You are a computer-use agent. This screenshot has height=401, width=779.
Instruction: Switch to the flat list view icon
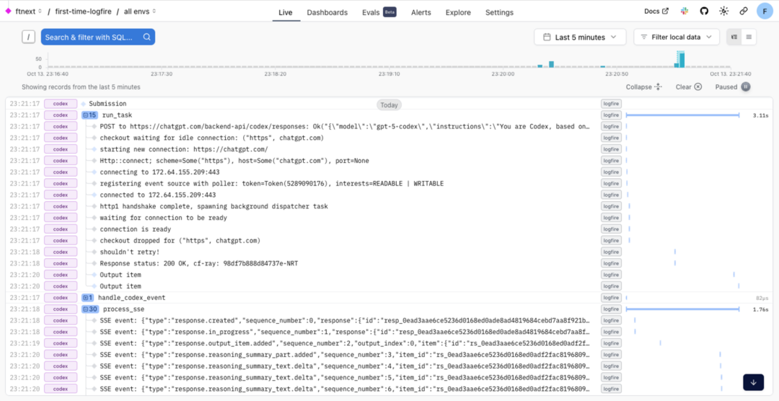(x=748, y=37)
